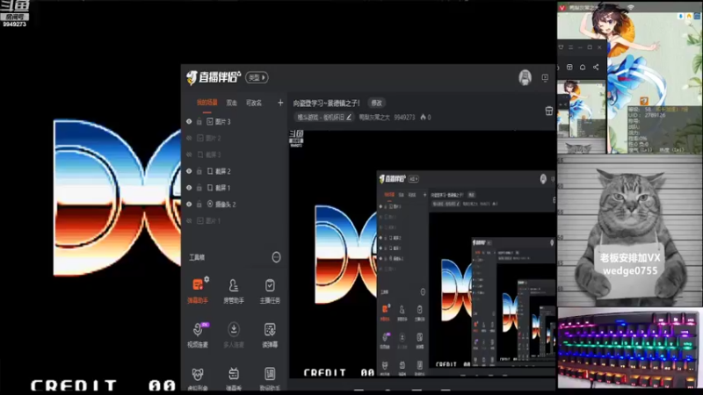This screenshot has height=395, width=703.
Task: Toggle lock on 截屏 2 source
Action: (x=199, y=171)
